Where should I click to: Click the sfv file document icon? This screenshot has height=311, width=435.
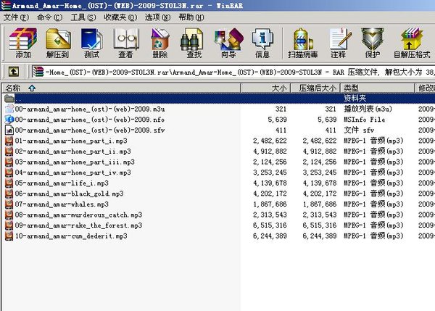[9, 130]
